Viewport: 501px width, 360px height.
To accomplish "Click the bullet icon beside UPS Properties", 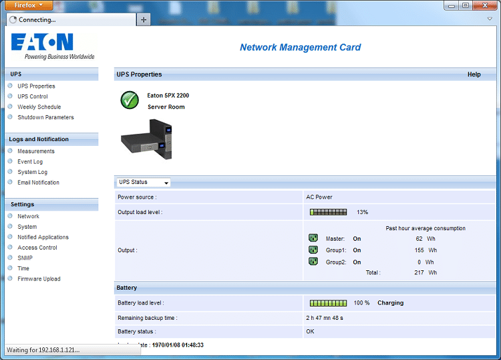I will (x=10, y=86).
